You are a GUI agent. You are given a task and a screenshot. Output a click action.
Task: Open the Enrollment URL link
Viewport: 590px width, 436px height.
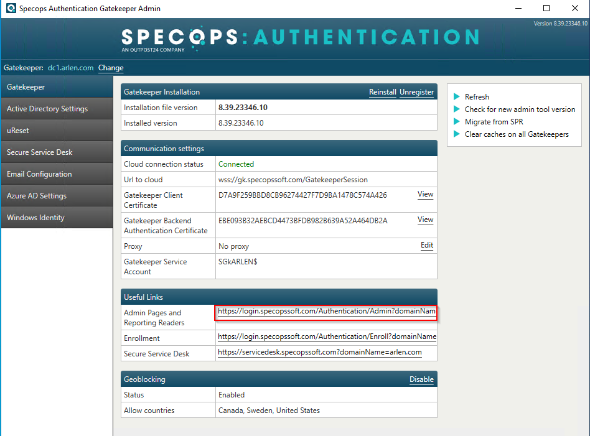pos(327,336)
